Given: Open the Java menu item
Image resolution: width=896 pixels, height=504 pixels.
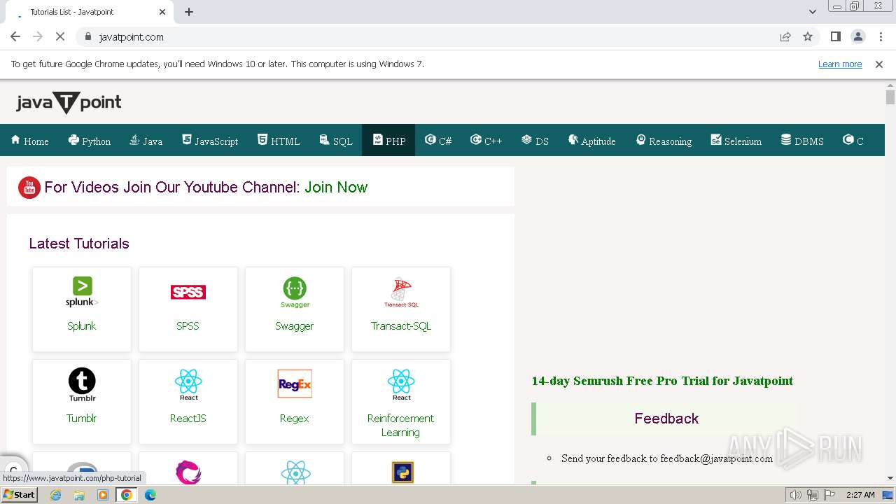Looking at the screenshot, I should [x=146, y=141].
